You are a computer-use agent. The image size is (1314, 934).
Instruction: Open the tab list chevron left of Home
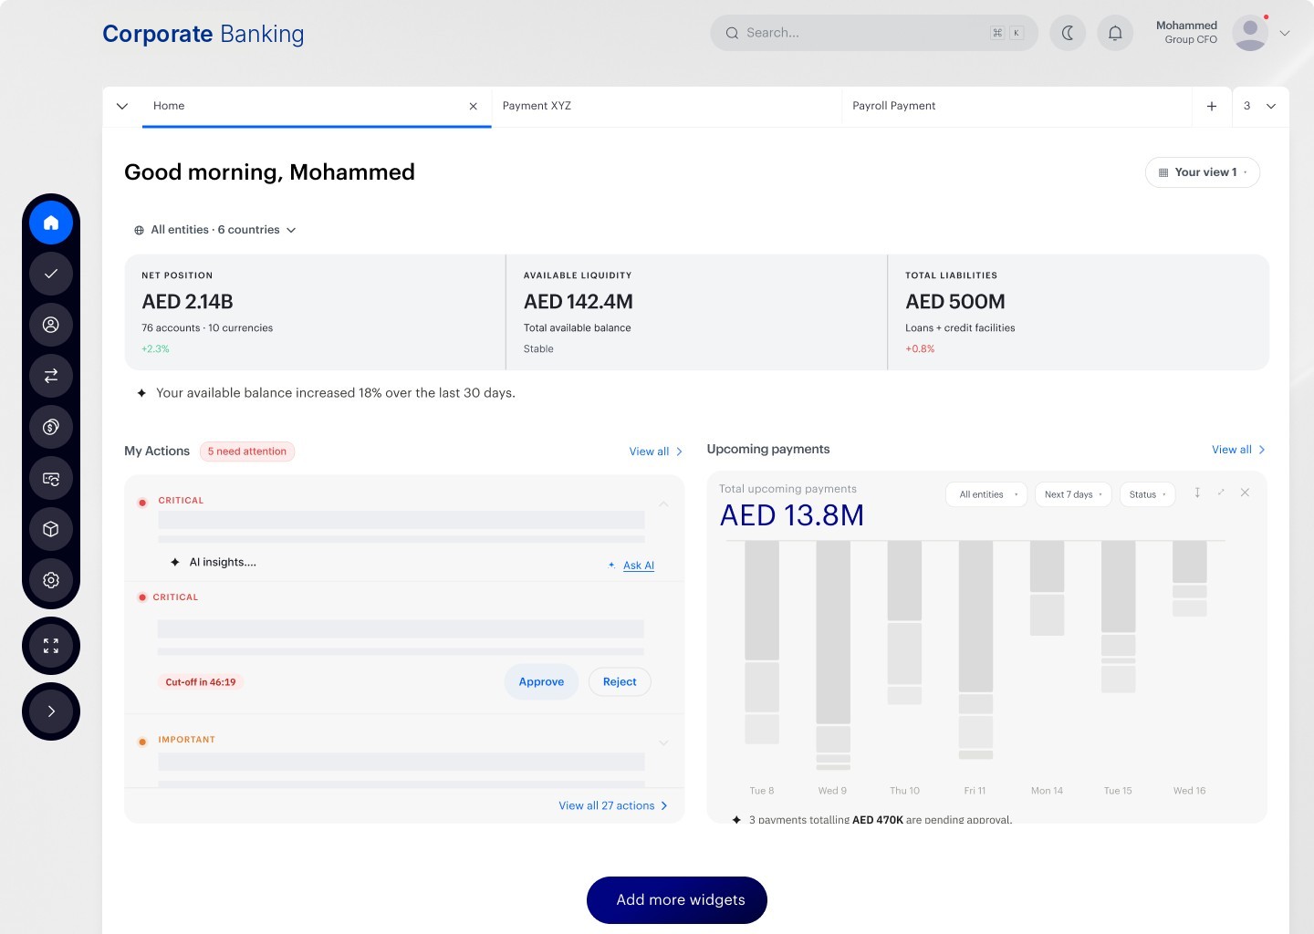(122, 107)
